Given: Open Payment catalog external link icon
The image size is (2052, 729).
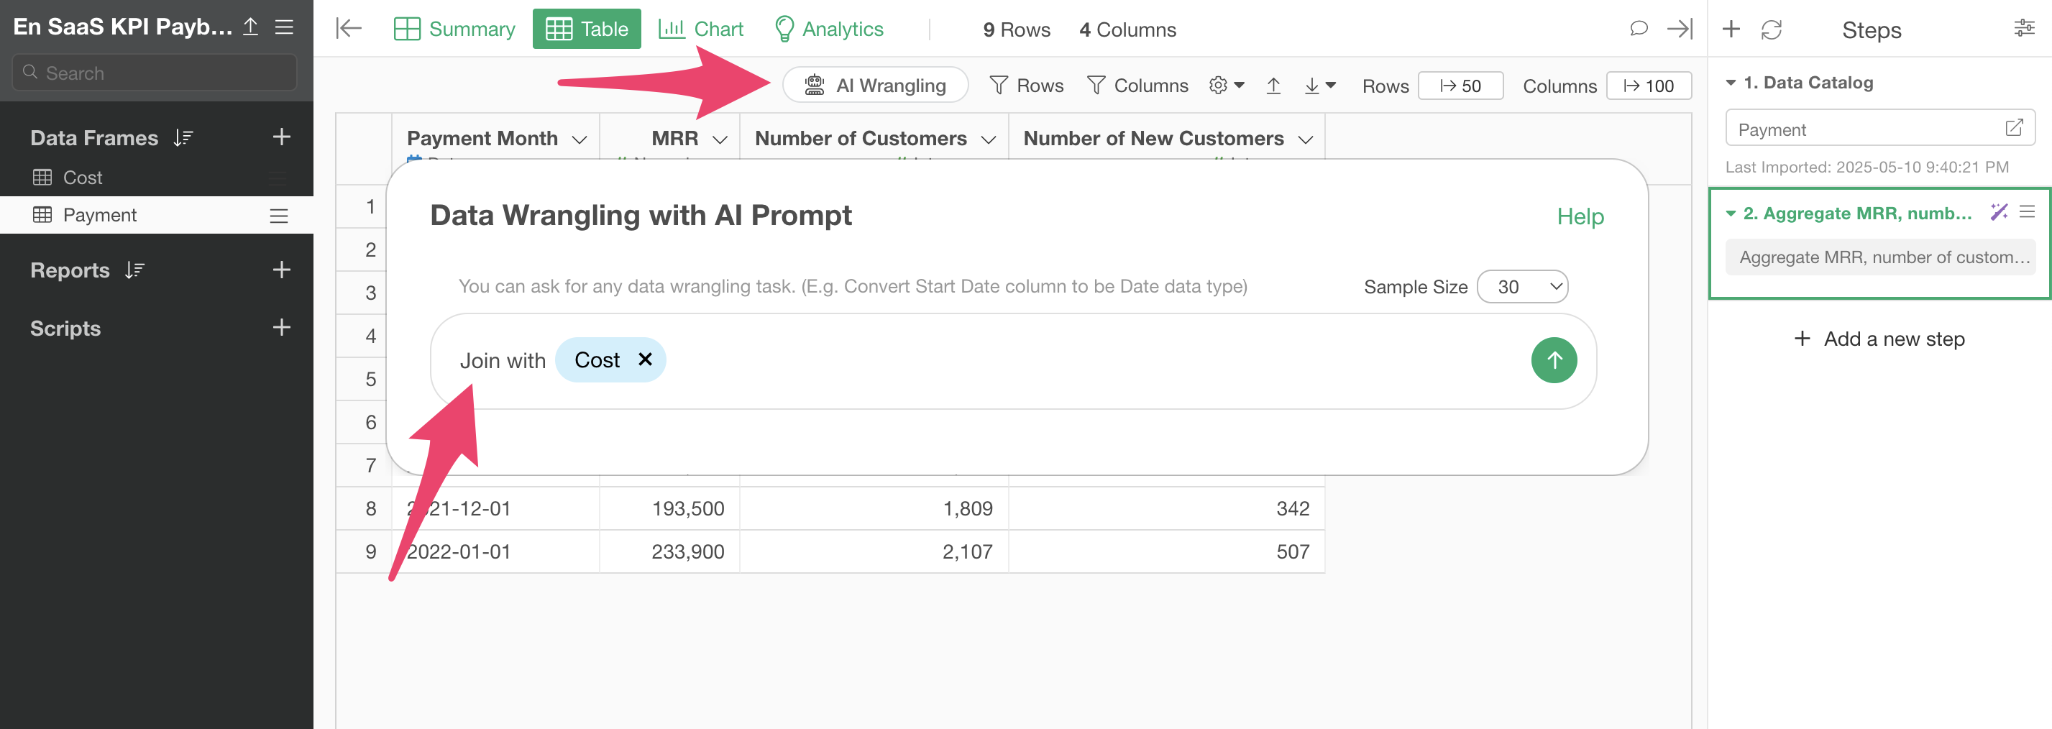Looking at the screenshot, I should coord(2014,127).
